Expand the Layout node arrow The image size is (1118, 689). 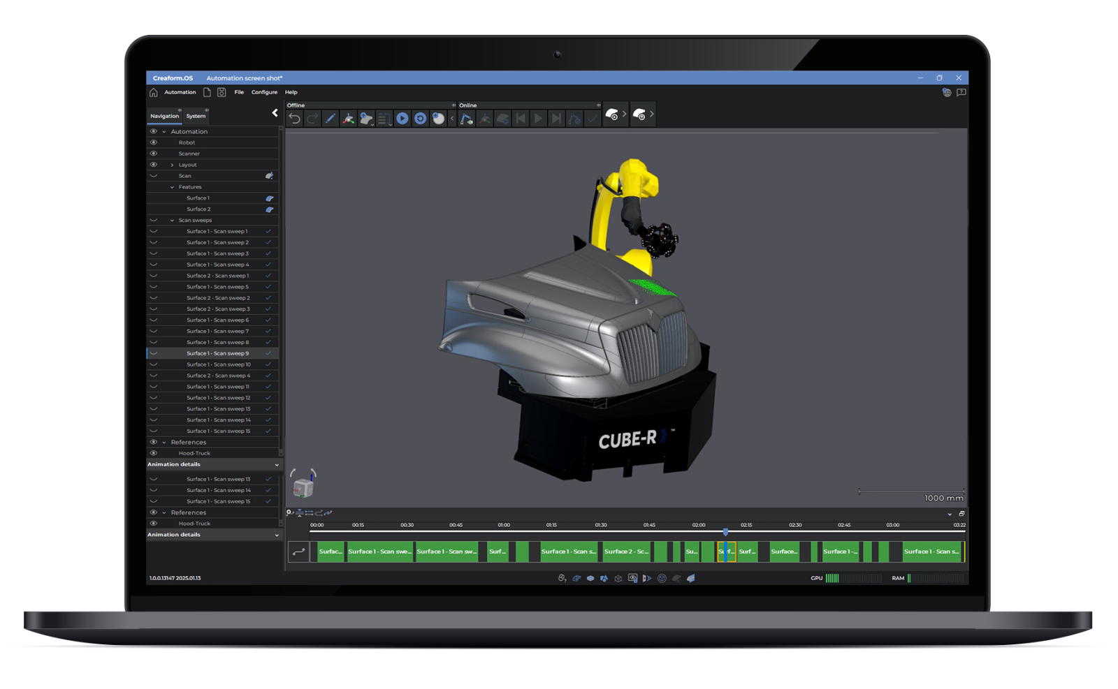172,165
